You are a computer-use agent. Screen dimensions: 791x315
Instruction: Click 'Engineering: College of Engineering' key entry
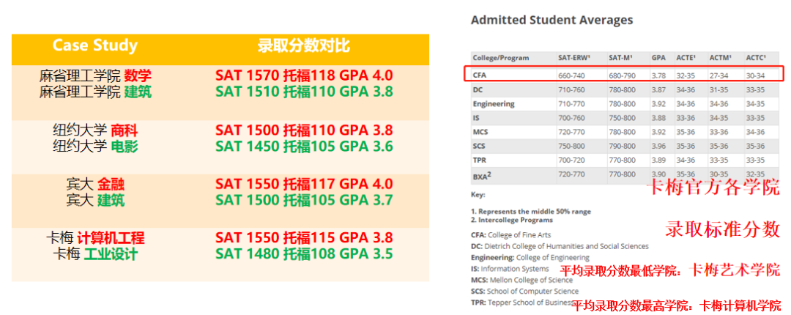tap(530, 257)
